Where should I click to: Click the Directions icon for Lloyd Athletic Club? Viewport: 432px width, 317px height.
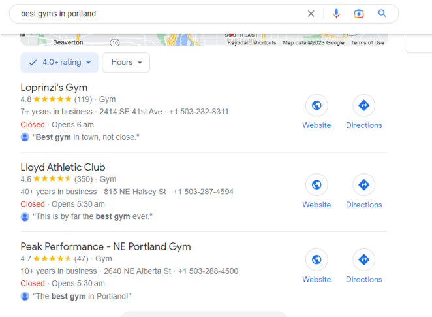click(364, 184)
